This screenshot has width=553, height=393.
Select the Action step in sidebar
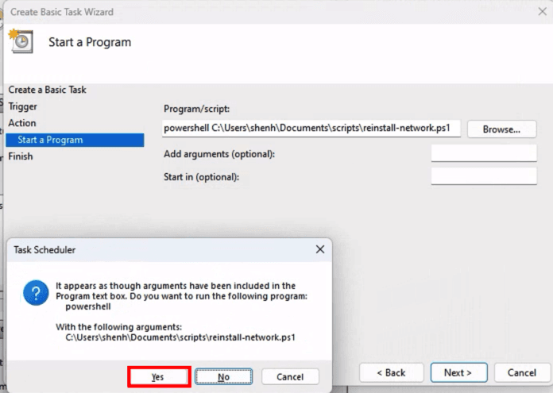coord(22,123)
